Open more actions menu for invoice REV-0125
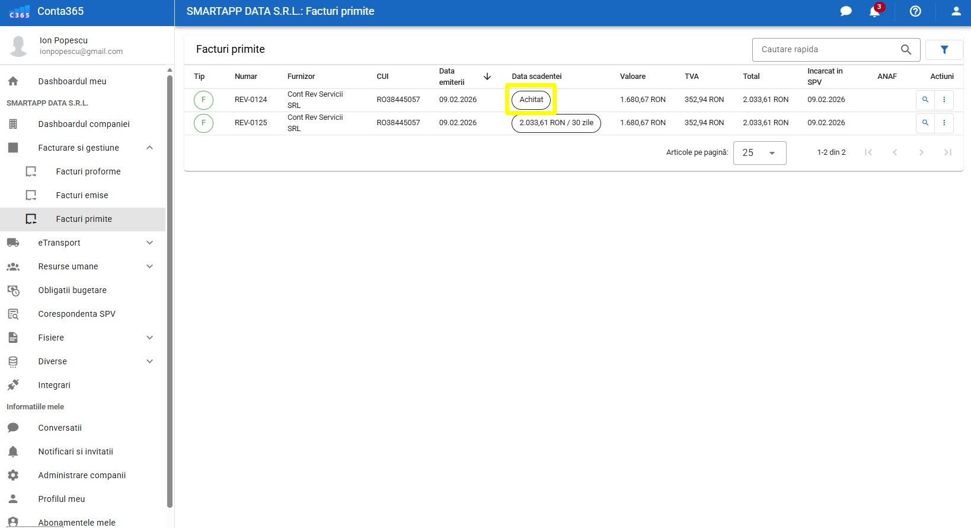Viewport: 971px width, 528px height. click(944, 123)
